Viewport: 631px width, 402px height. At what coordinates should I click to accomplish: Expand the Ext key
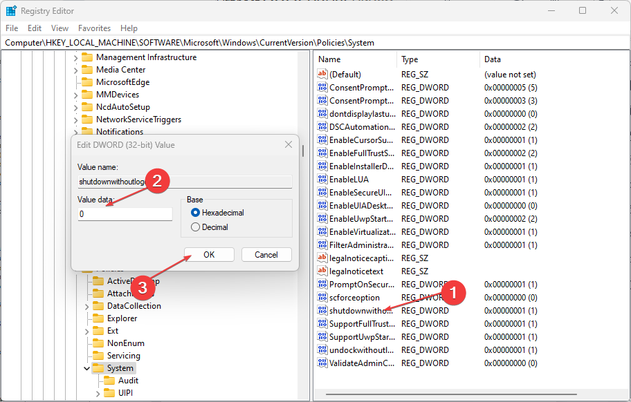(x=86, y=332)
